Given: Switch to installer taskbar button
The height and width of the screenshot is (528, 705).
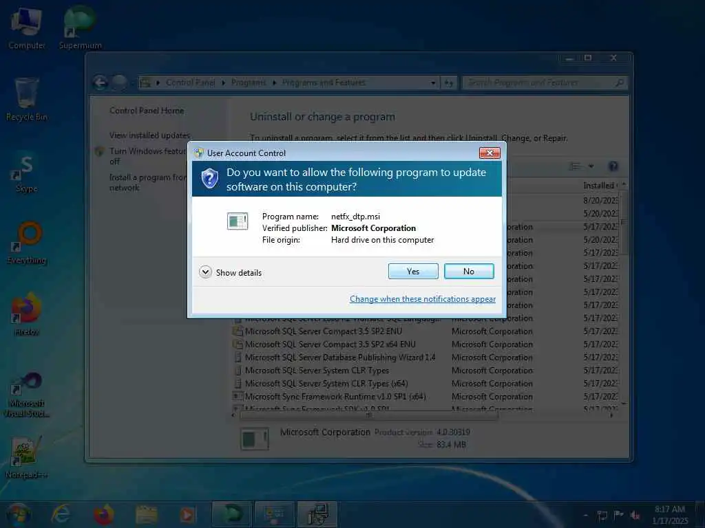Looking at the screenshot, I should coord(317,514).
